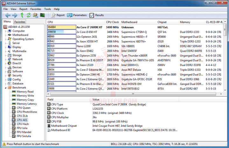Select FPU SinJulia benchmark
The width and height of the screenshot is (229, 148).
(24, 136)
